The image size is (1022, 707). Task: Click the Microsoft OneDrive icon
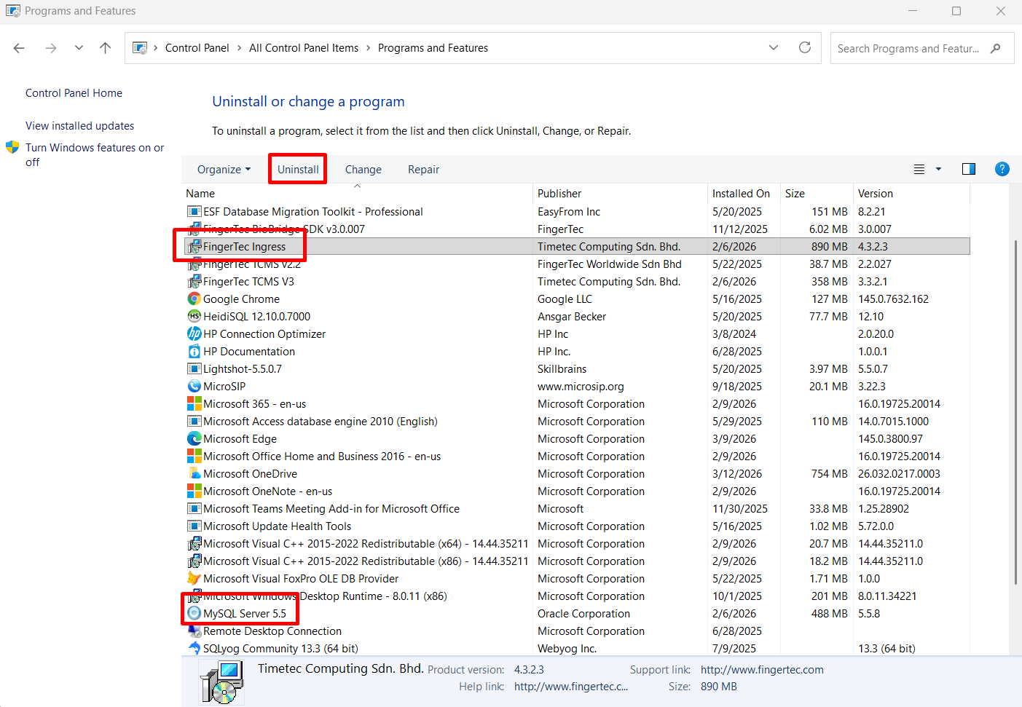tap(194, 474)
